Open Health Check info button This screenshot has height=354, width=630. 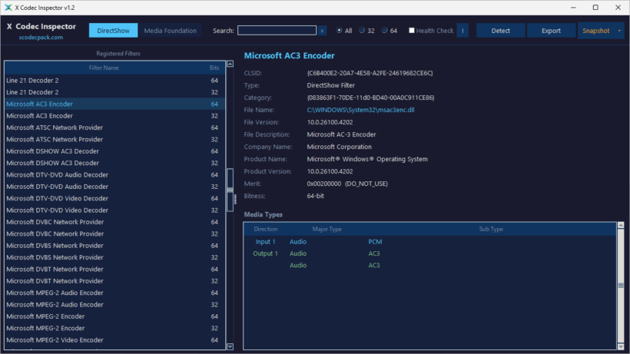click(x=463, y=31)
